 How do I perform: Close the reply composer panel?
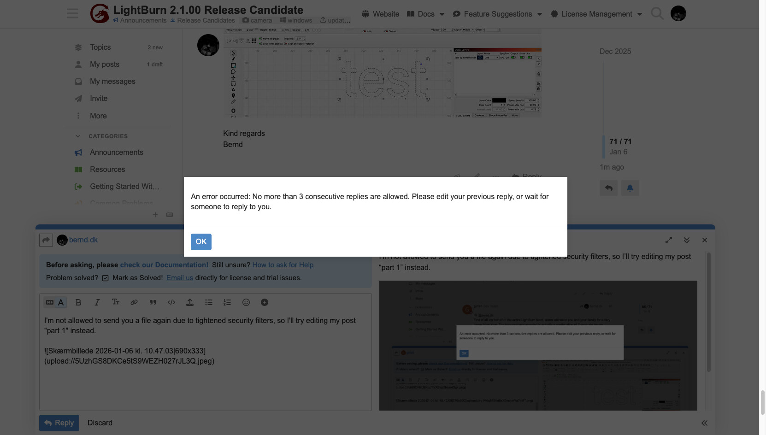[x=705, y=240]
